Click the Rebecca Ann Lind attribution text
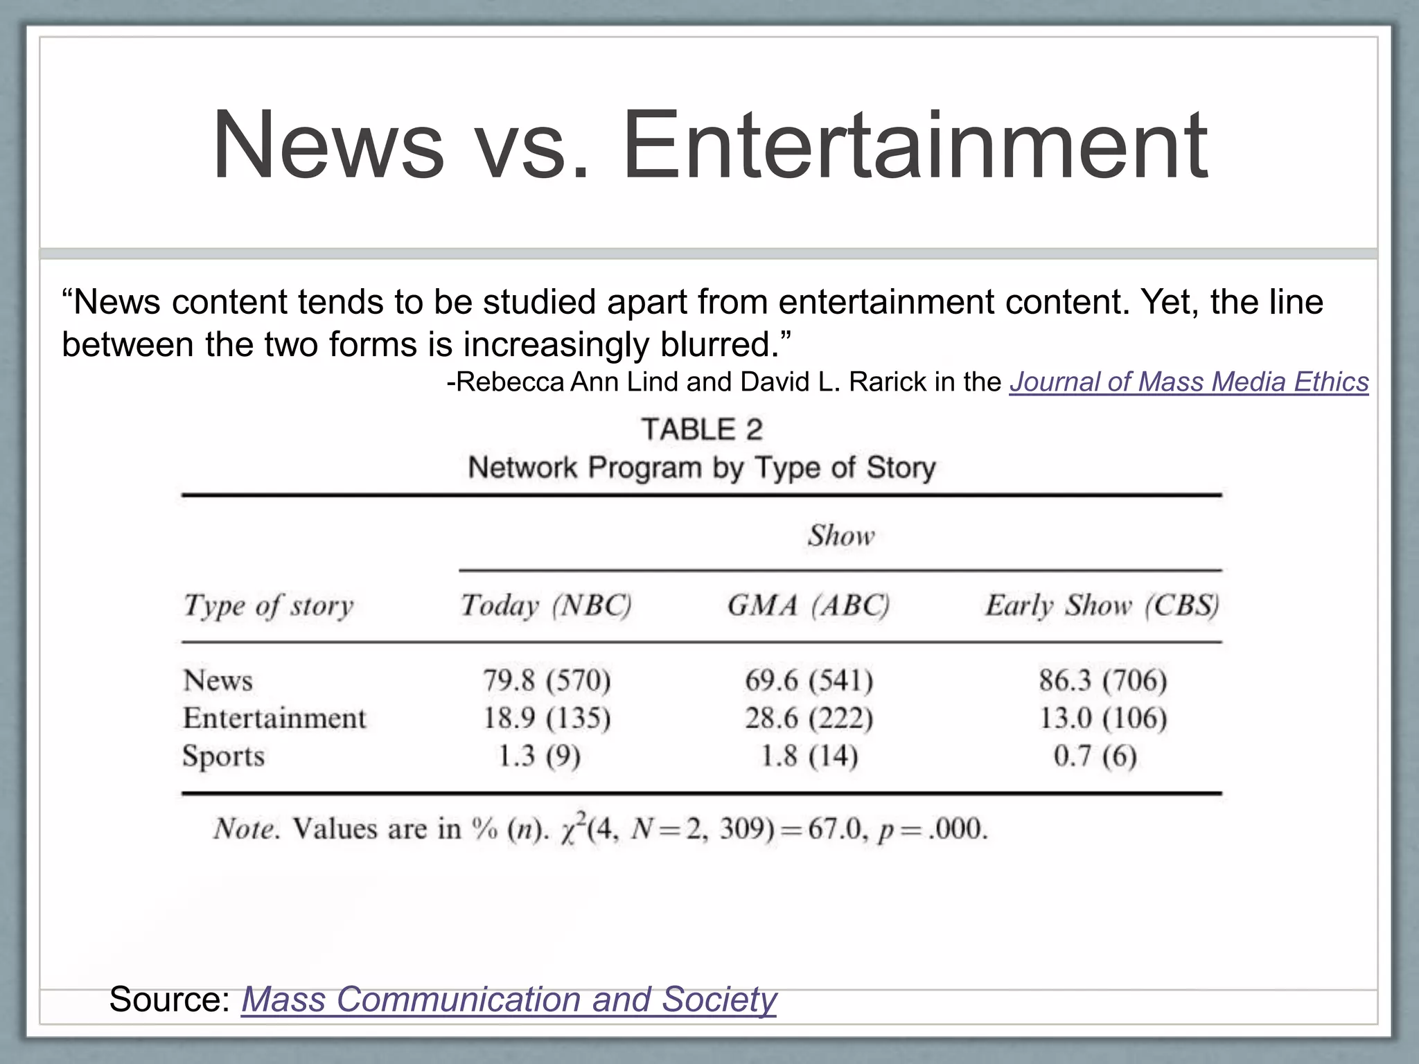This screenshot has height=1064, width=1419. (x=724, y=382)
